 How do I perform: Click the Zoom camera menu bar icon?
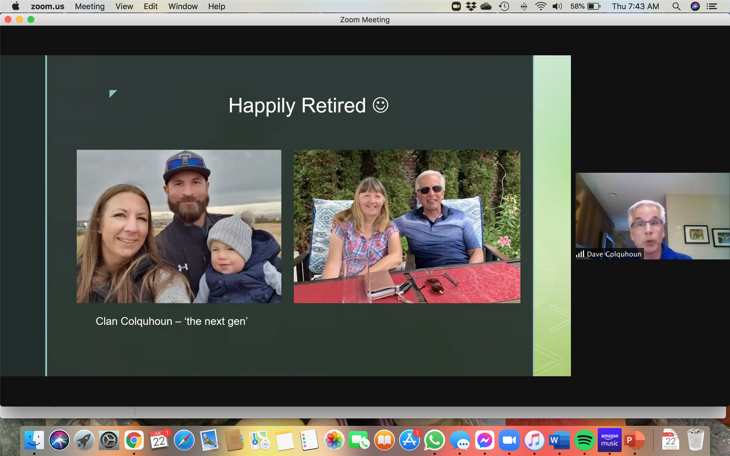pyautogui.click(x=456, y=6)
